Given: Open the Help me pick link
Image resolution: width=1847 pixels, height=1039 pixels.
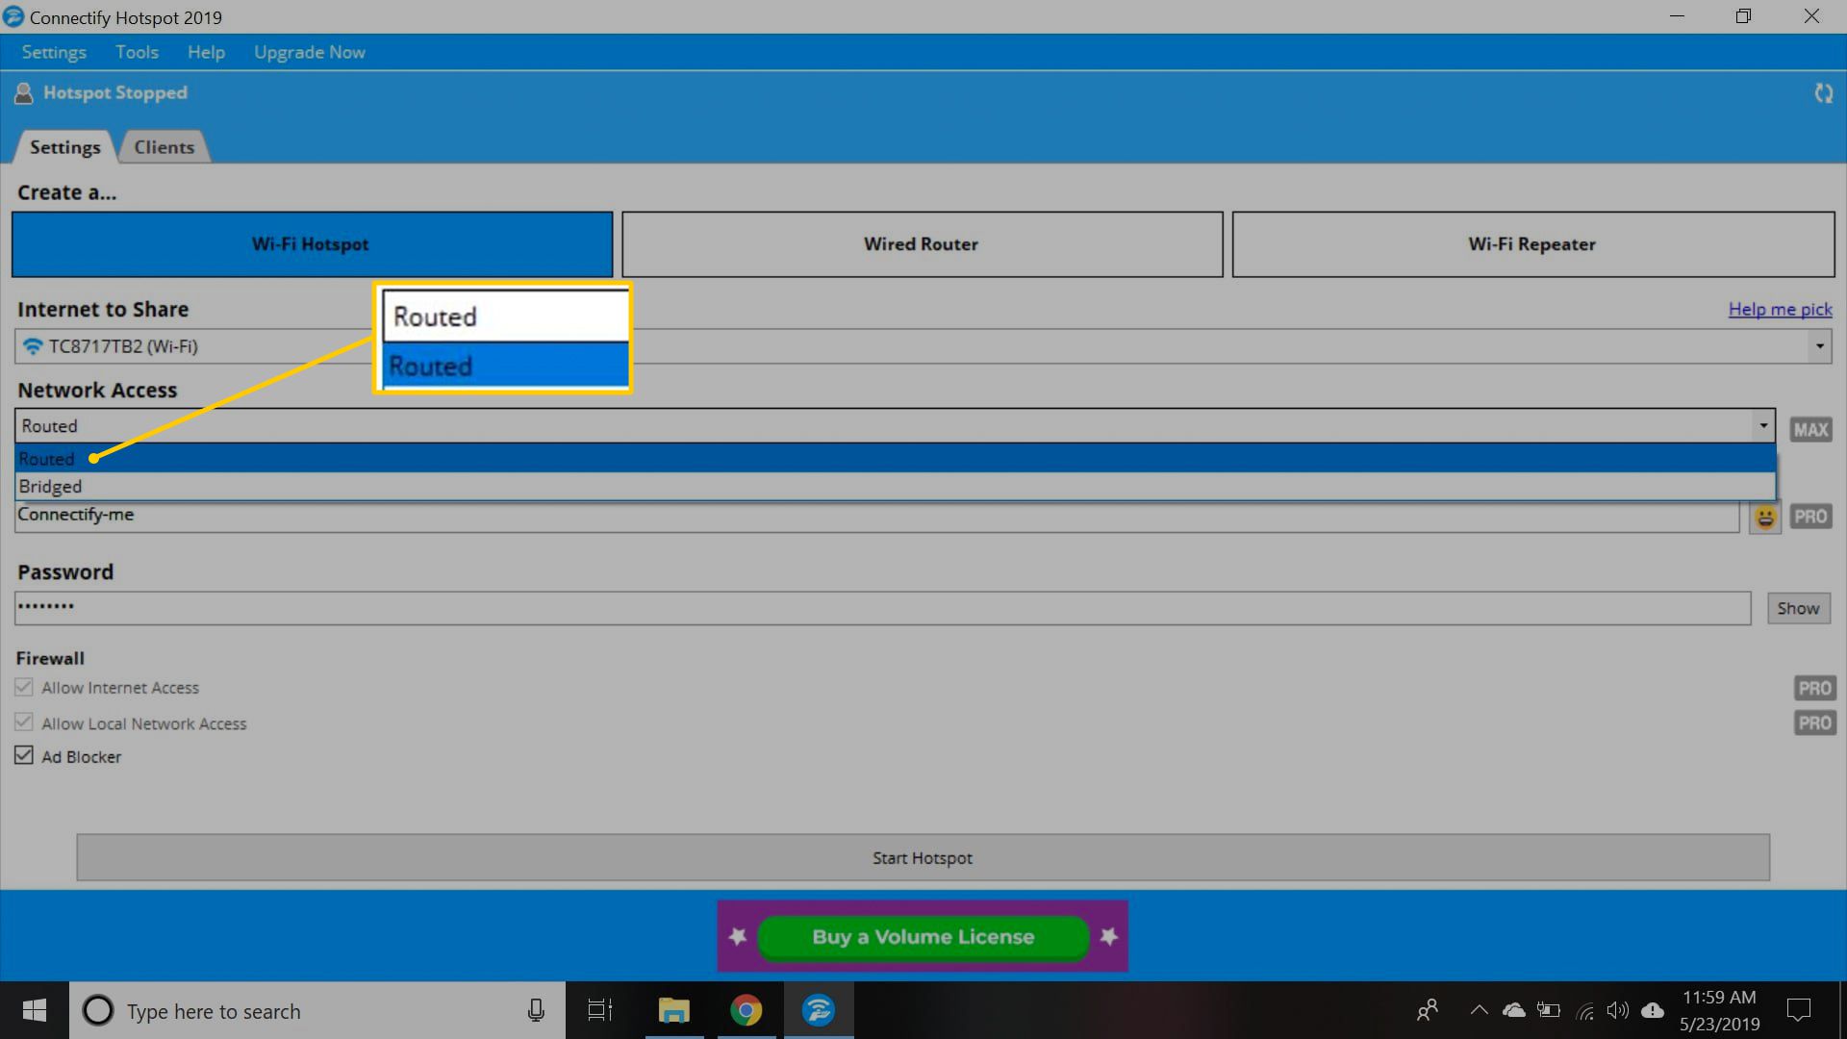Looking at the screenshot, I should point(1780,309).
